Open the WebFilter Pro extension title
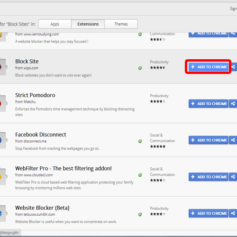This screenshot has height=237, width=237. point(64,168)
